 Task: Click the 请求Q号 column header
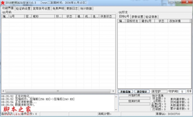click(x=147, y=21)
